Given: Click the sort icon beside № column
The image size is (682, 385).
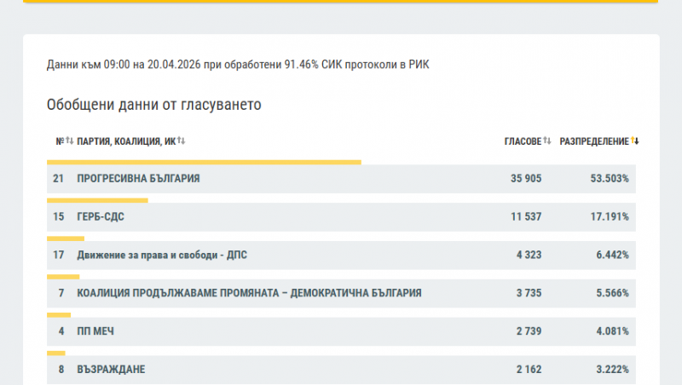Looking at the screenshot, I should (70, 141).
